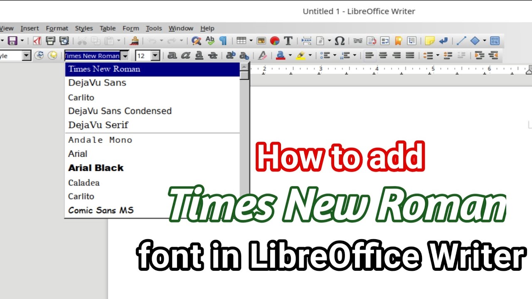Click Insert Hyperlink icon

[x=358, y=41]
